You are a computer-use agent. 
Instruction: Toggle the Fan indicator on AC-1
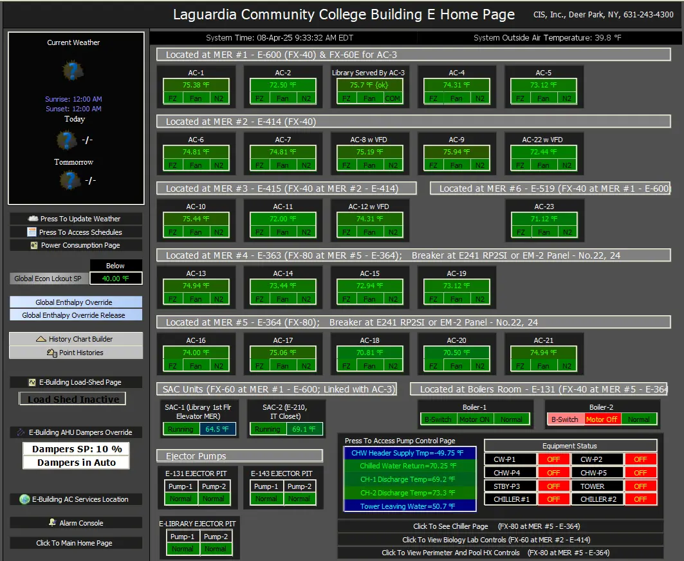(x=196, y=98)
